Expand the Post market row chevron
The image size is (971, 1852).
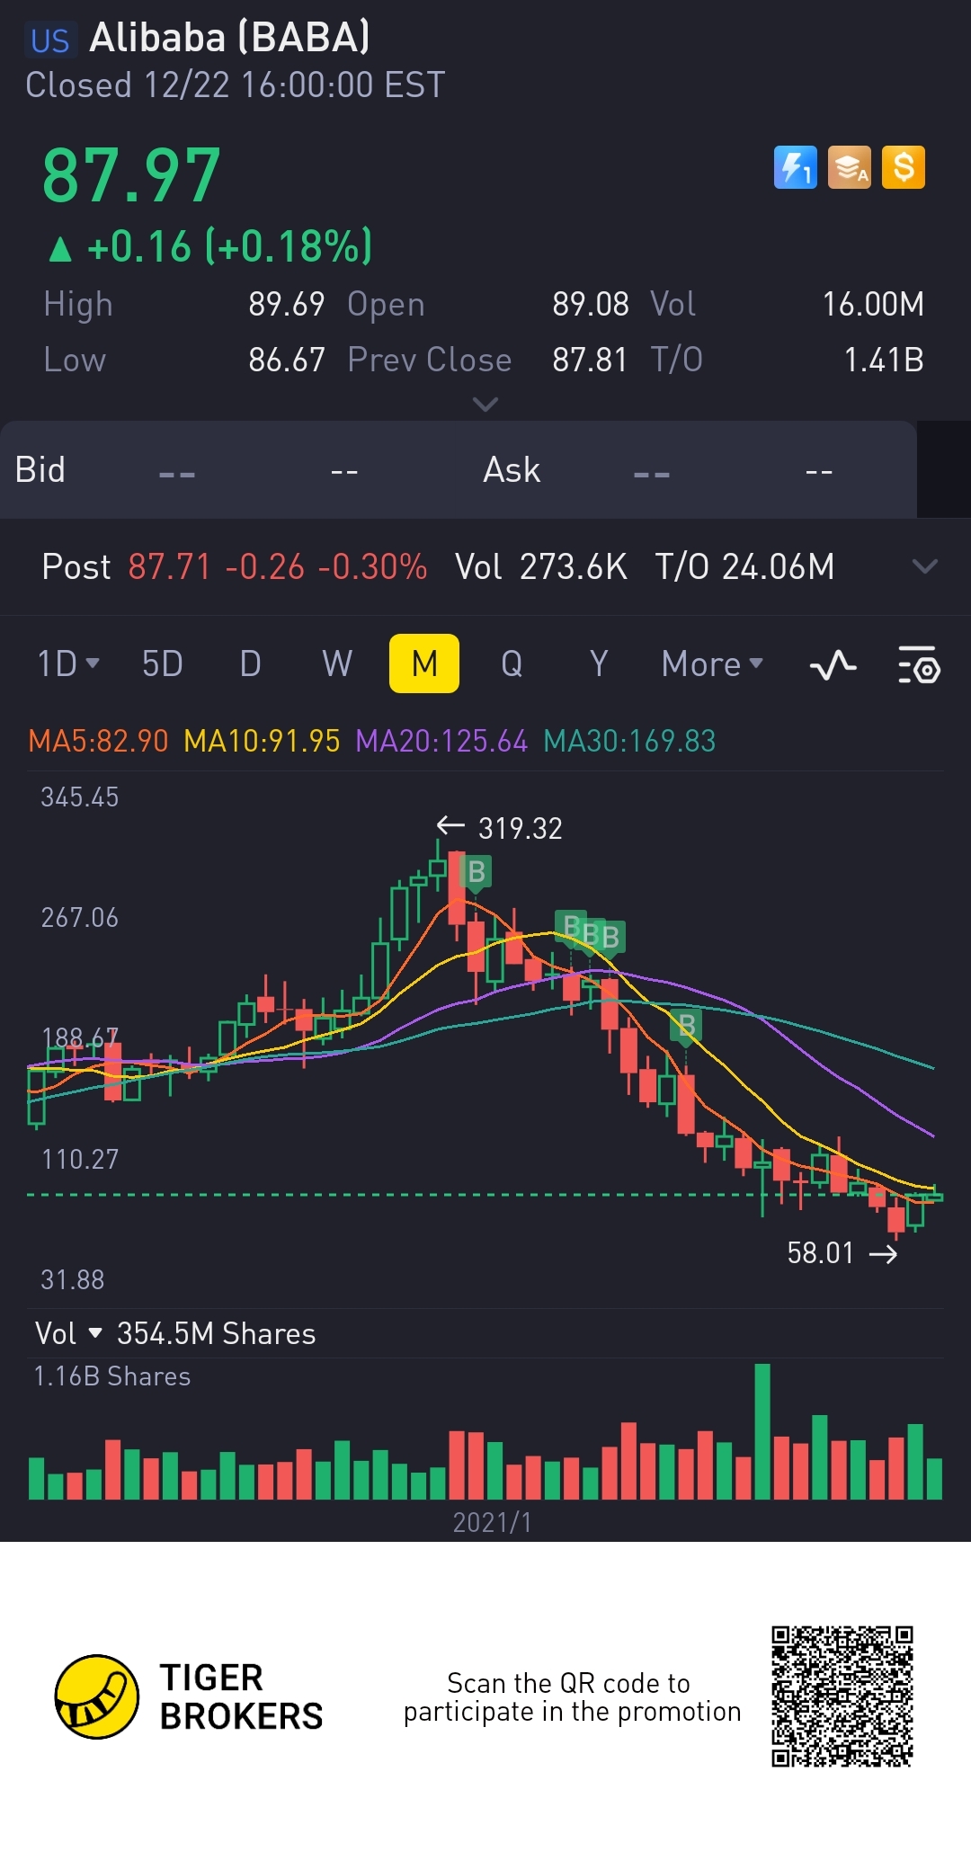pos(925,566)
